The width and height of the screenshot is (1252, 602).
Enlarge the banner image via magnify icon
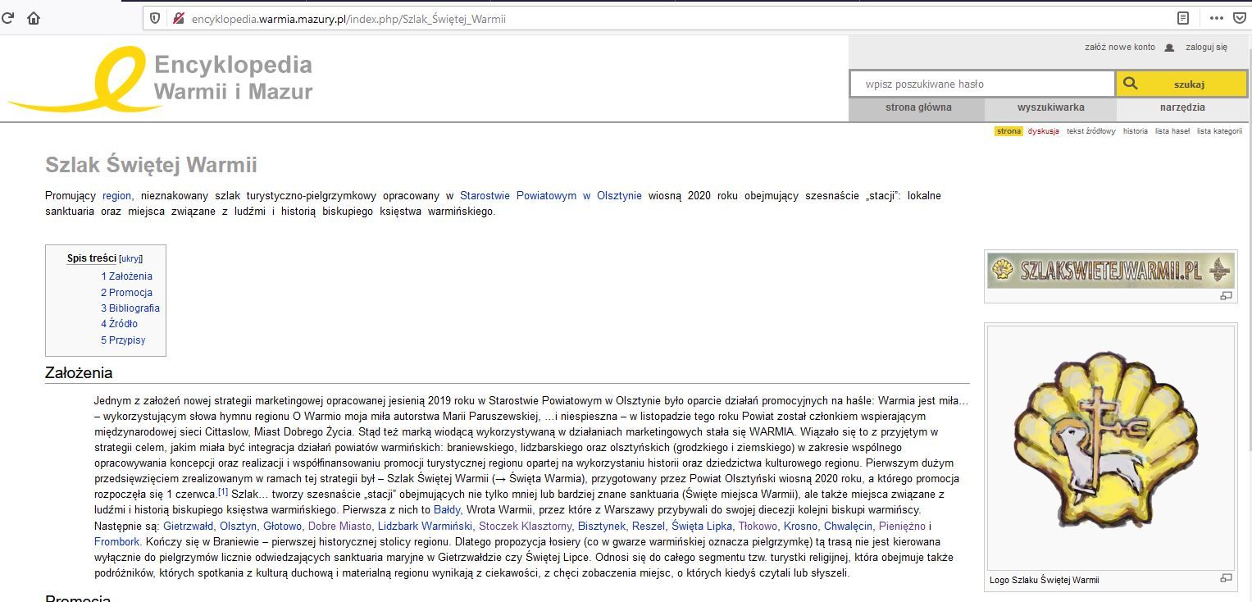pyautogui.click(x=1226, y=295)
